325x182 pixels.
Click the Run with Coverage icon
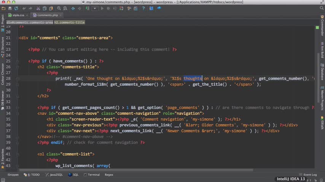pos(115,8)
